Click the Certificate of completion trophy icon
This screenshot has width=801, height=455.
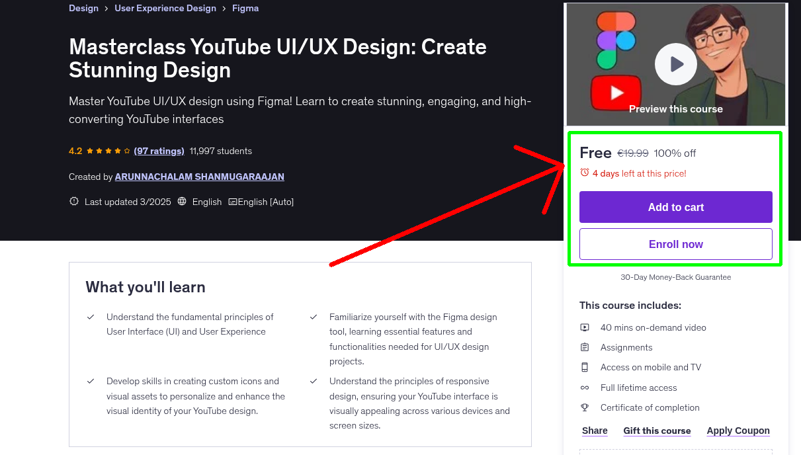point(585,407)
